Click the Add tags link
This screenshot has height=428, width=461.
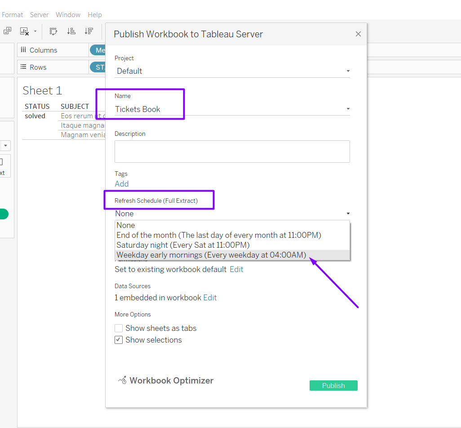click(x=122, y=184)
